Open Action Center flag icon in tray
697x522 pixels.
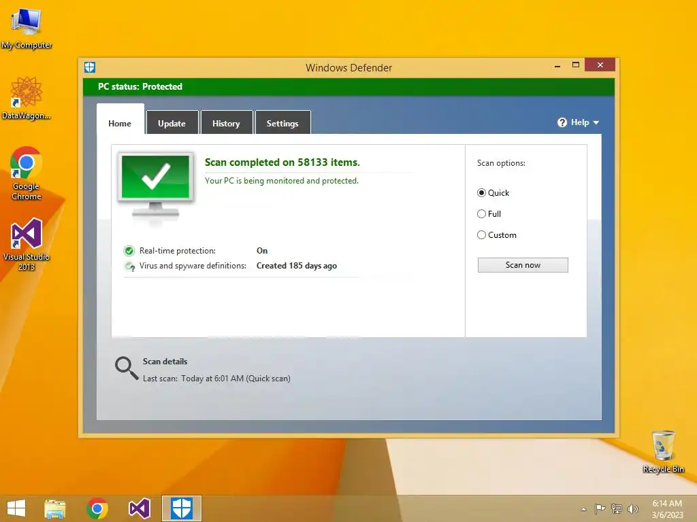[x=600, y=508]
